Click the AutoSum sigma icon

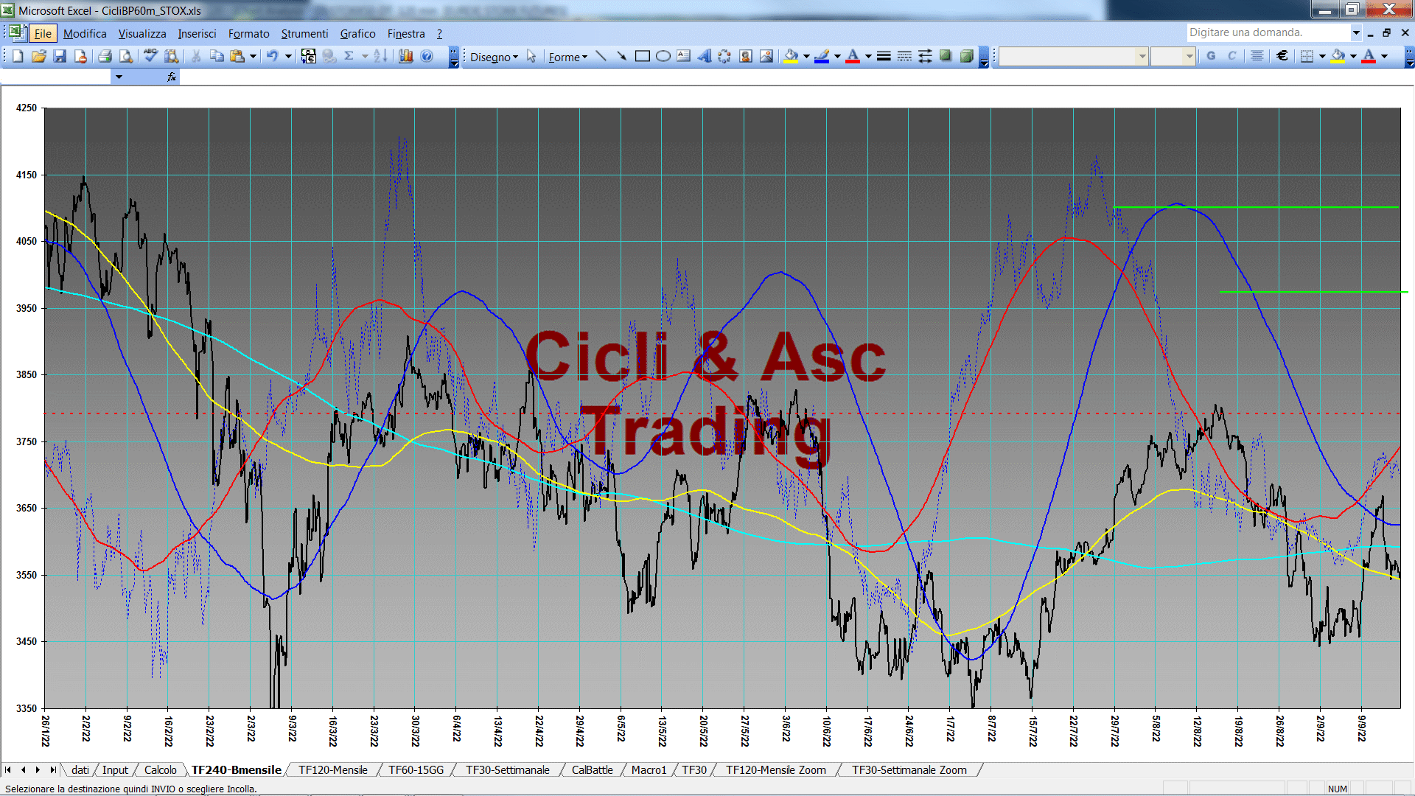(x=349, y=56)
